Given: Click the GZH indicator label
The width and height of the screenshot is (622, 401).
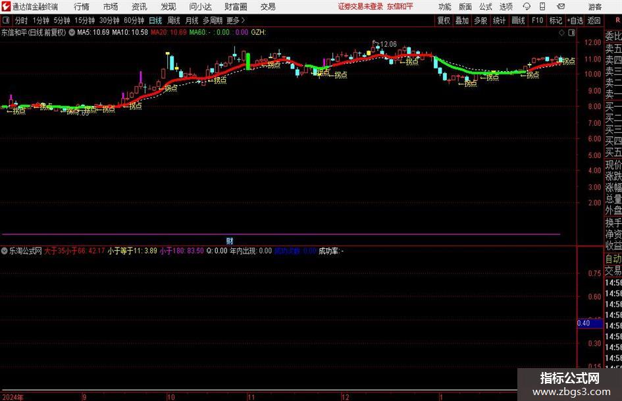Looking at the screenshot, I should (x=259, y=32).
